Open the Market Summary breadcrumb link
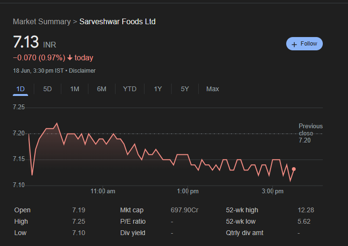 (x=42, y=22)
